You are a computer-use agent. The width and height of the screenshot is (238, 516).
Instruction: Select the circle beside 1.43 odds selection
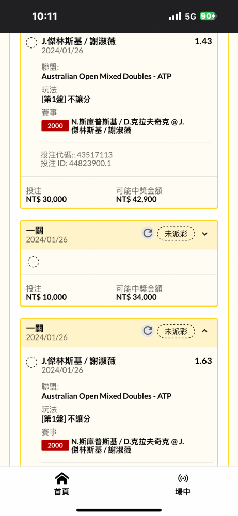[31, 43]
